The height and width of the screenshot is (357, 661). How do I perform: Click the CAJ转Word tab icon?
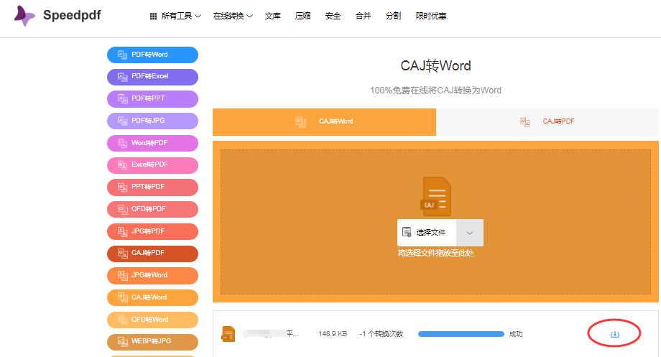pyautogui.click(x=300, y=122)
